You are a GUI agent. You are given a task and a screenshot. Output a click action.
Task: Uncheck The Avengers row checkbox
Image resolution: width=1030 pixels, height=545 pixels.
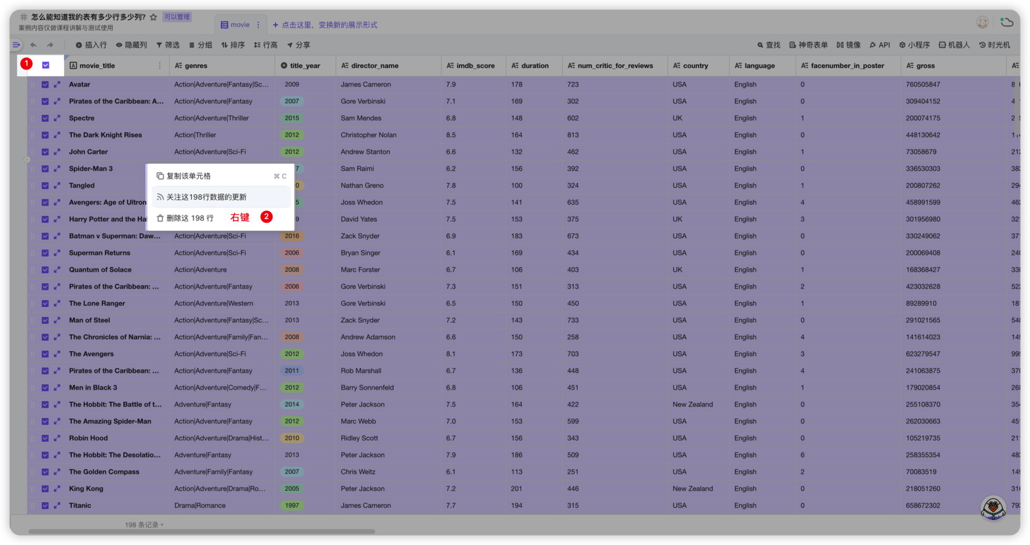click(x=45, y=354)
